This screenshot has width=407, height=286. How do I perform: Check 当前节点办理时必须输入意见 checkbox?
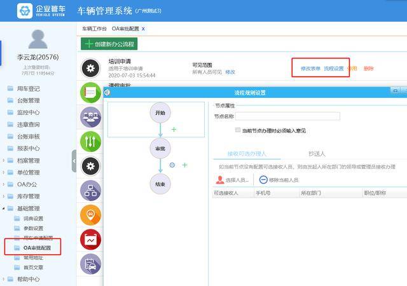click(237, 130)
